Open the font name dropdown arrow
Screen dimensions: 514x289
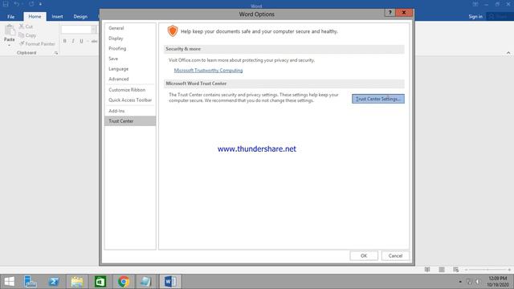coord(94,30)
